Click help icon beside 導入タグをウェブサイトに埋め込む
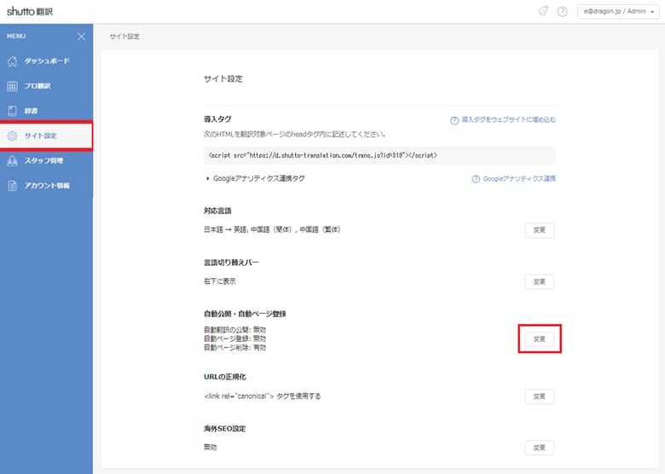 coord(454,120)
